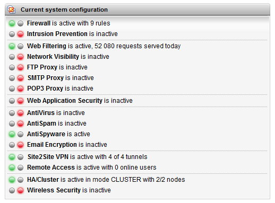The height and width of the screenshot is (203, 275).
Task: Click the red Network Visibility status indicator
Action: (x=21, y=57)
